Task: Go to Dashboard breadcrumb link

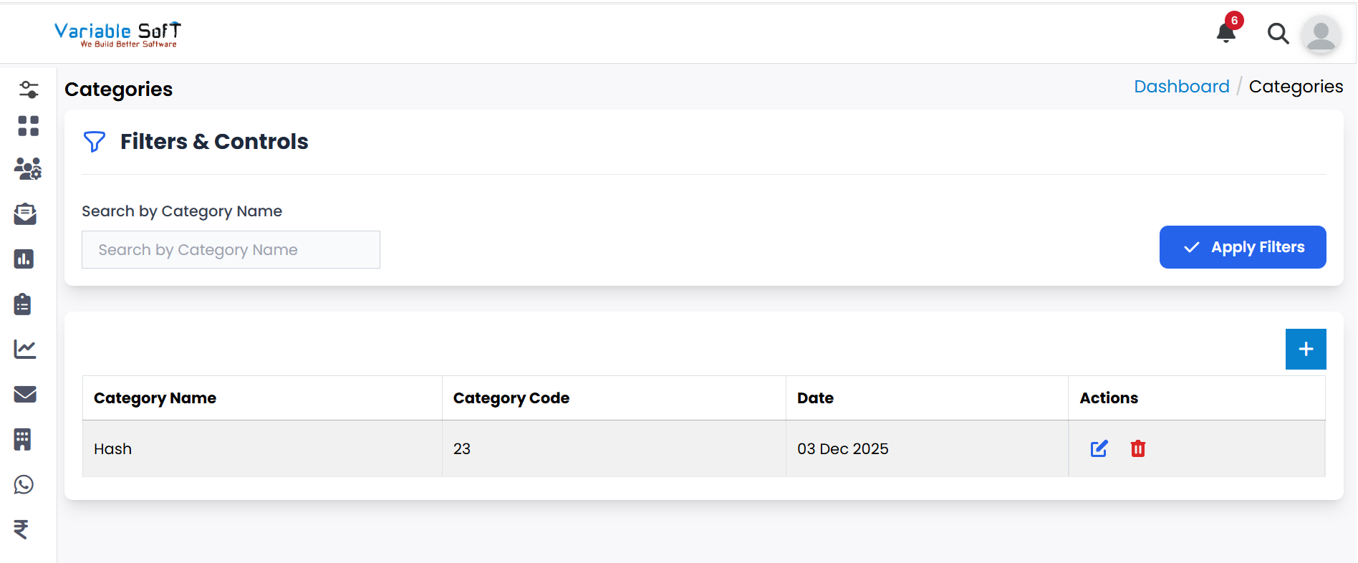Action: (x=1181, y=87)
